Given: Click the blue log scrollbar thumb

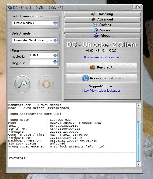Looking at the screenshot, I should (138, 142).
